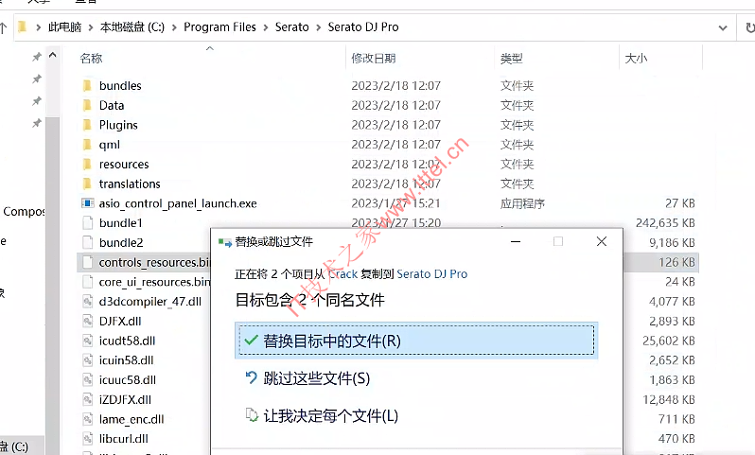
Task: Go to Serato breadcrumb segment
Action: click(291, 27)
